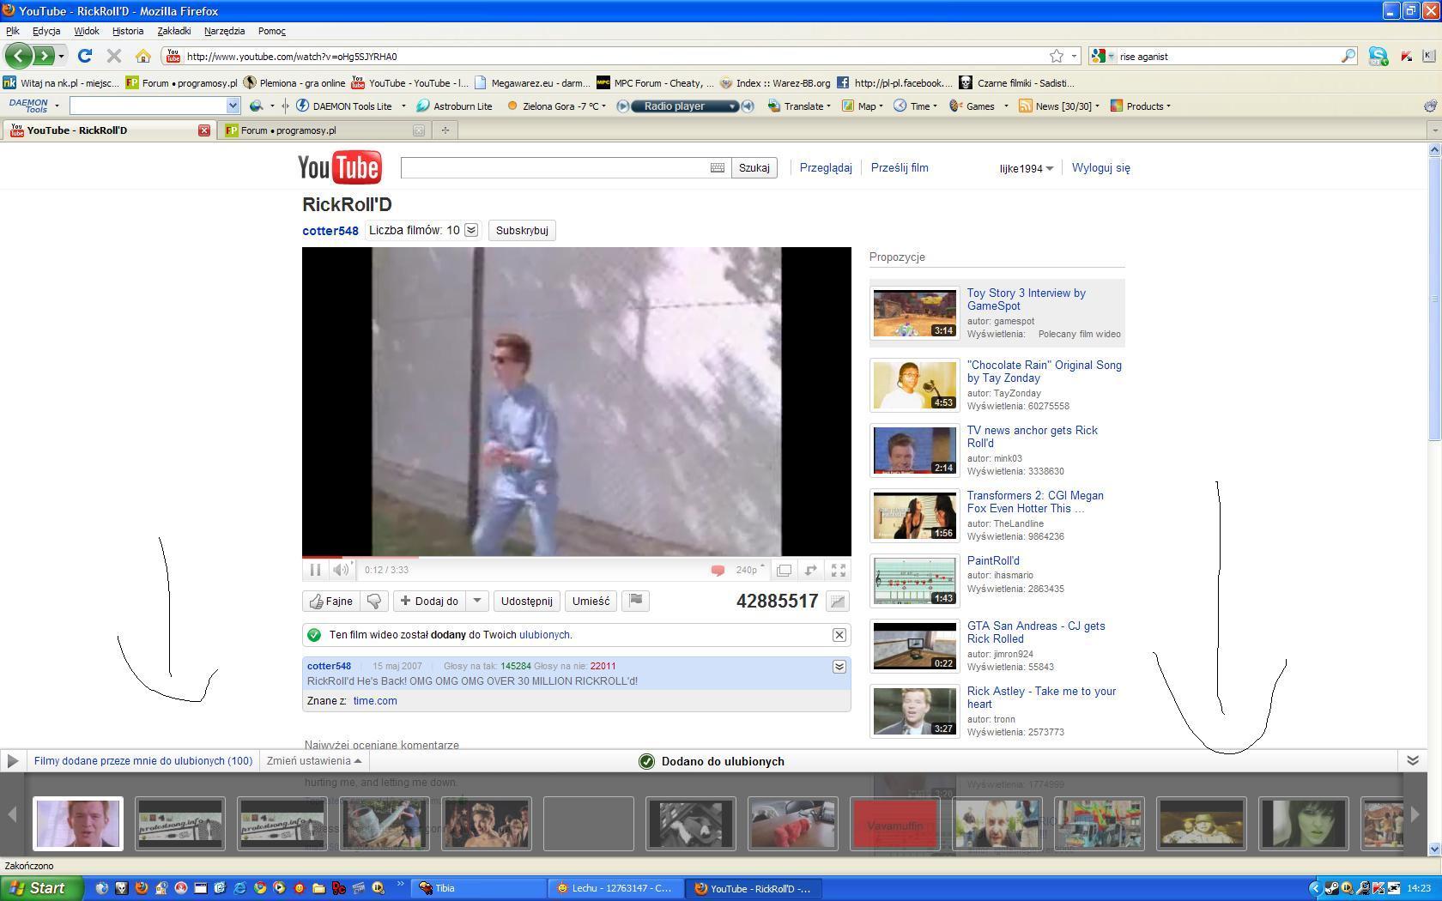This screenshot has height=901, width=1442.
Task: Switch to the Tibia taskbar window
Action: (479, 888)
